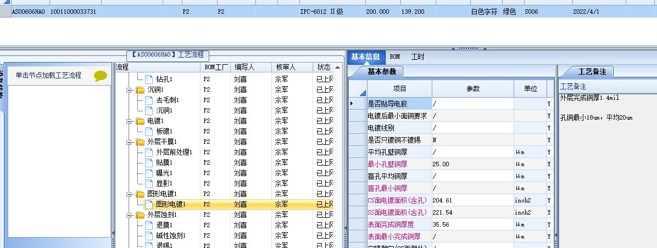The image size is (657, 248).
Task: Click the document icon of 沉铜1 step
Action: (149, 110)
